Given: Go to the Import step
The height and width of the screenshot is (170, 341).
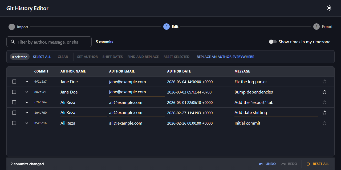Looking at the screenshot, I should [18, 27].
